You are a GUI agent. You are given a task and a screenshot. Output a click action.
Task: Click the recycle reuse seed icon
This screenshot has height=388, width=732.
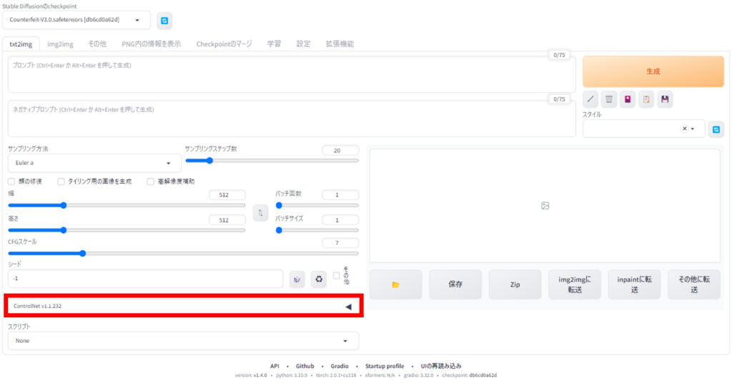(319, 279)
